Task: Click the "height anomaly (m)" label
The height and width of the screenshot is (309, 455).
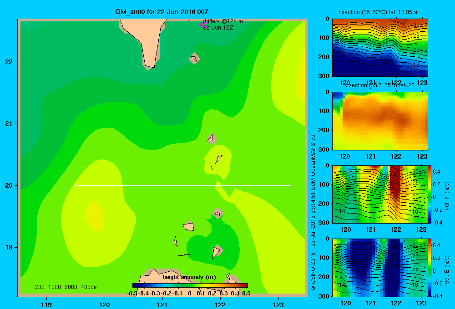Action: coord(189,277)
